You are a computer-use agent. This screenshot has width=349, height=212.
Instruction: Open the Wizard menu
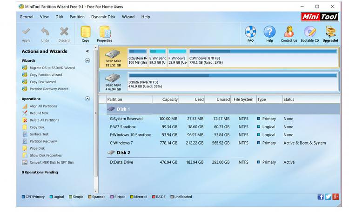[x=128, y=17]
